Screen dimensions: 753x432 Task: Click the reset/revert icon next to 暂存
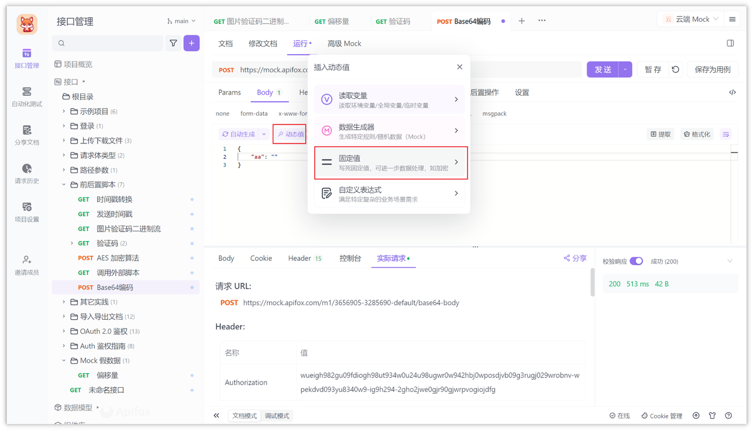pyautogui.click(x=675, y=69)
